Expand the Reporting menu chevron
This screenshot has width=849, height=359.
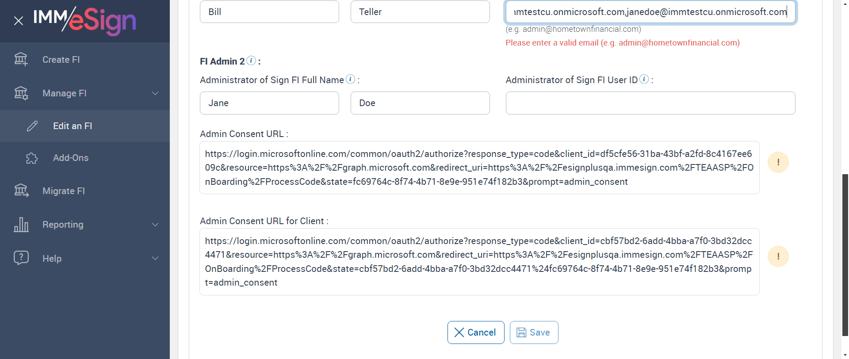pos(155,225)
